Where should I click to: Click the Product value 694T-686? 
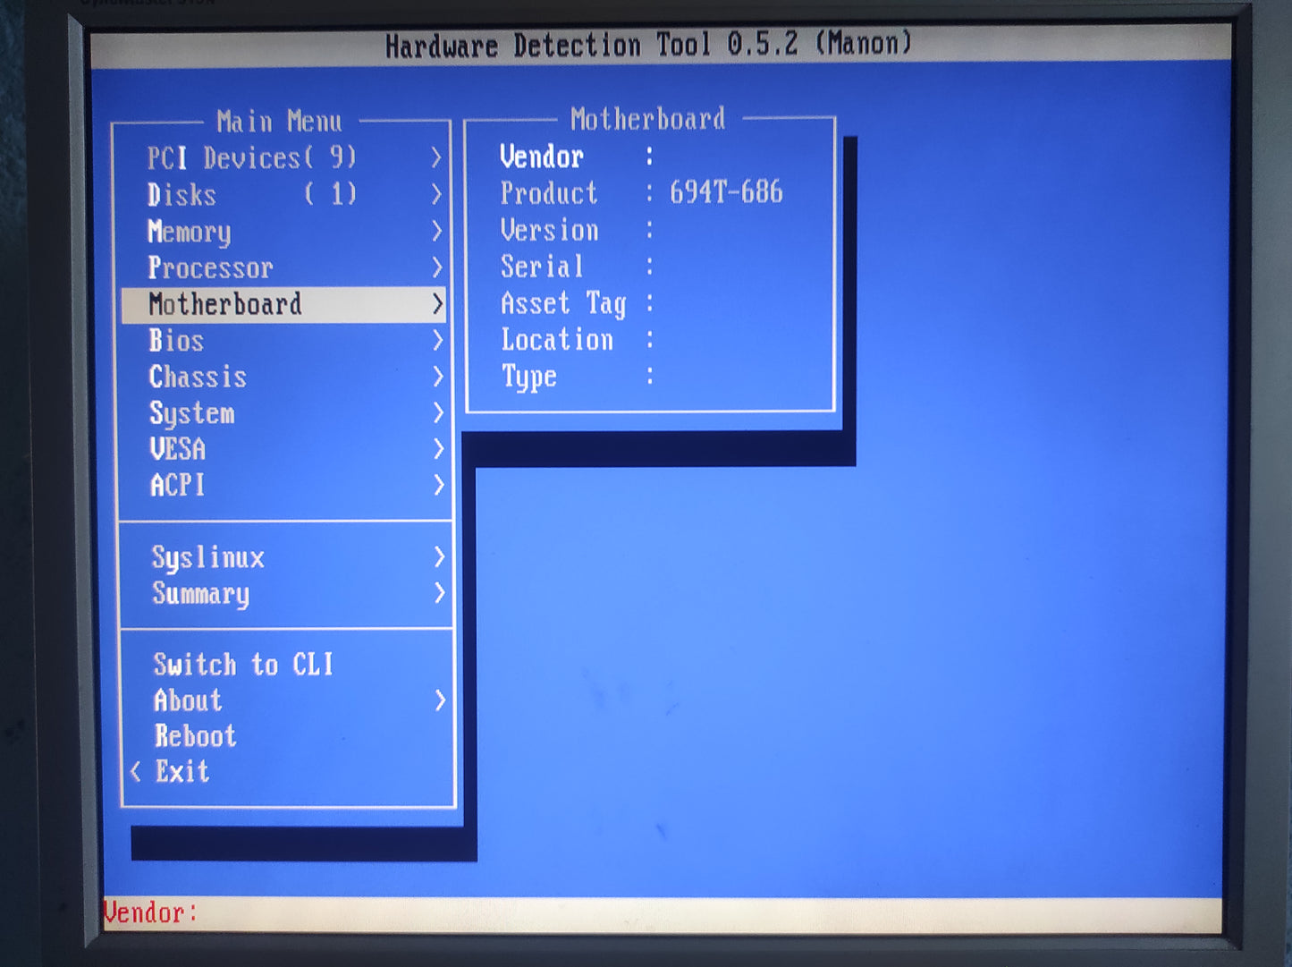[726, 192]
